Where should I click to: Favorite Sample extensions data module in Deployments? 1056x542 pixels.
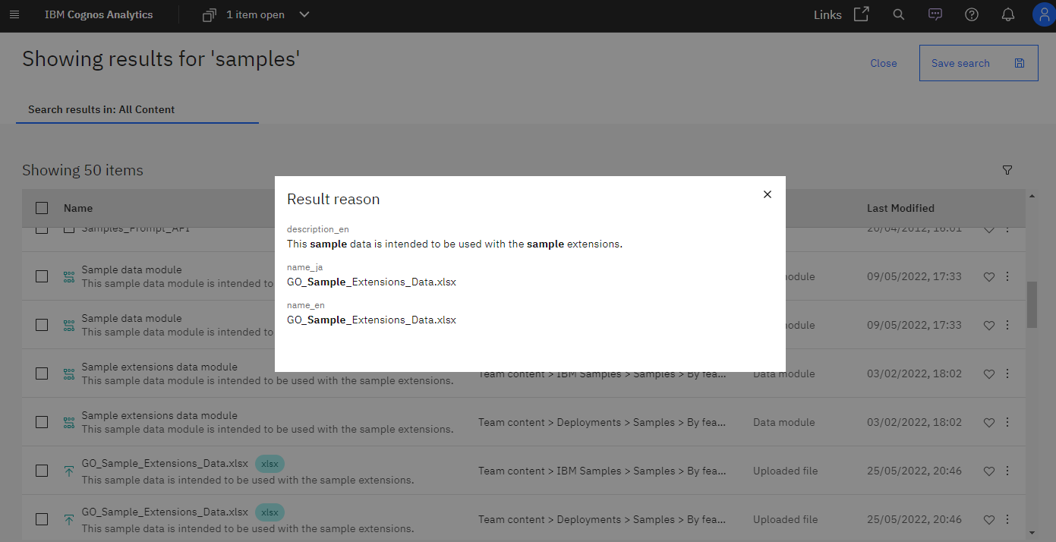click(x=988, y=423)
